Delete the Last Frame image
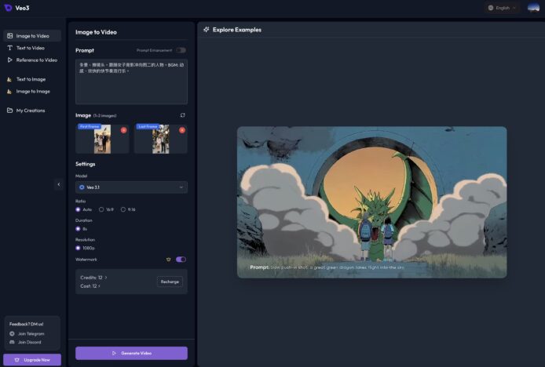This screenshot has height=367, width=545. pos(182,129)
